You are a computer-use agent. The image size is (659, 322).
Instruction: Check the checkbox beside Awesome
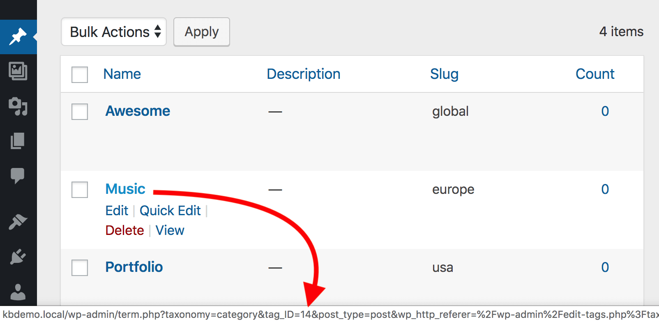tap(79, 111)
